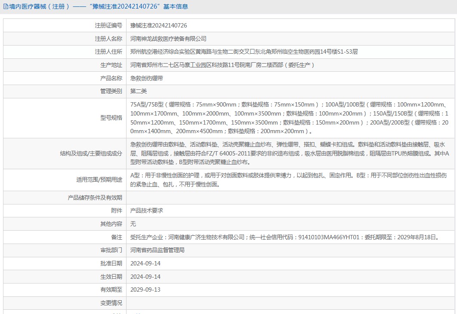Click registration number value 豫械注准20242140726
The width and height of the screenshot is (457, 314).
coord(158,26)
